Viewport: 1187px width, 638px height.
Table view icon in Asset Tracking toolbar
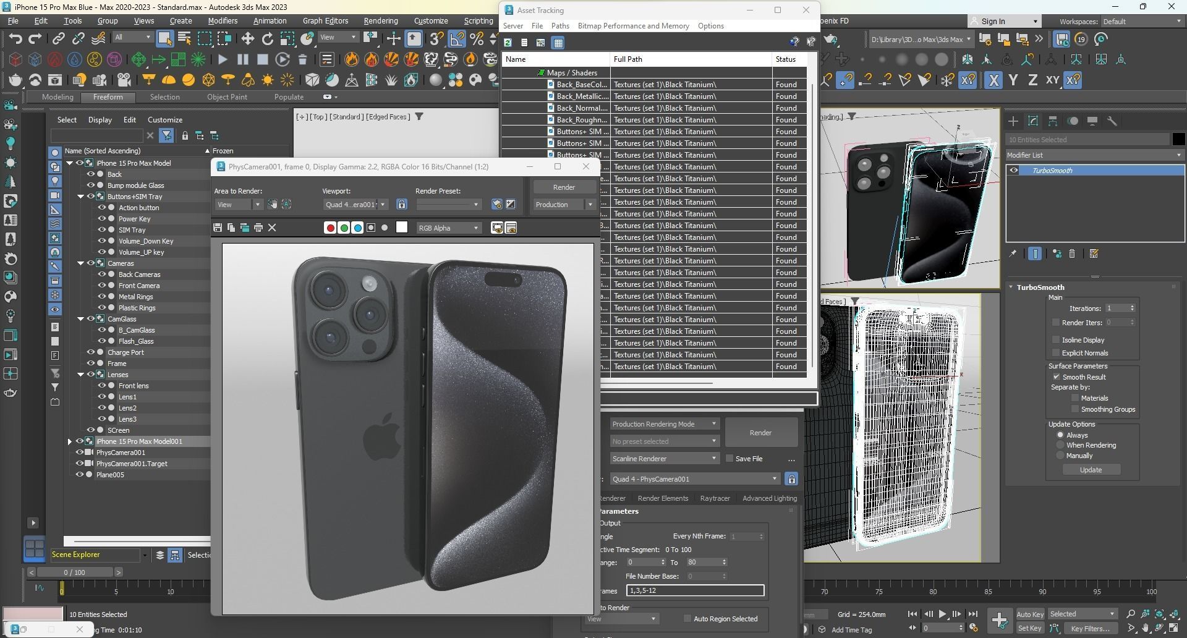pos(558,43)
